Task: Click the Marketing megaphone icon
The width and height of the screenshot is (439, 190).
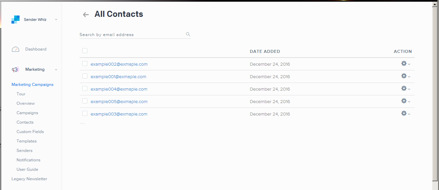Action: click(15, 69)
